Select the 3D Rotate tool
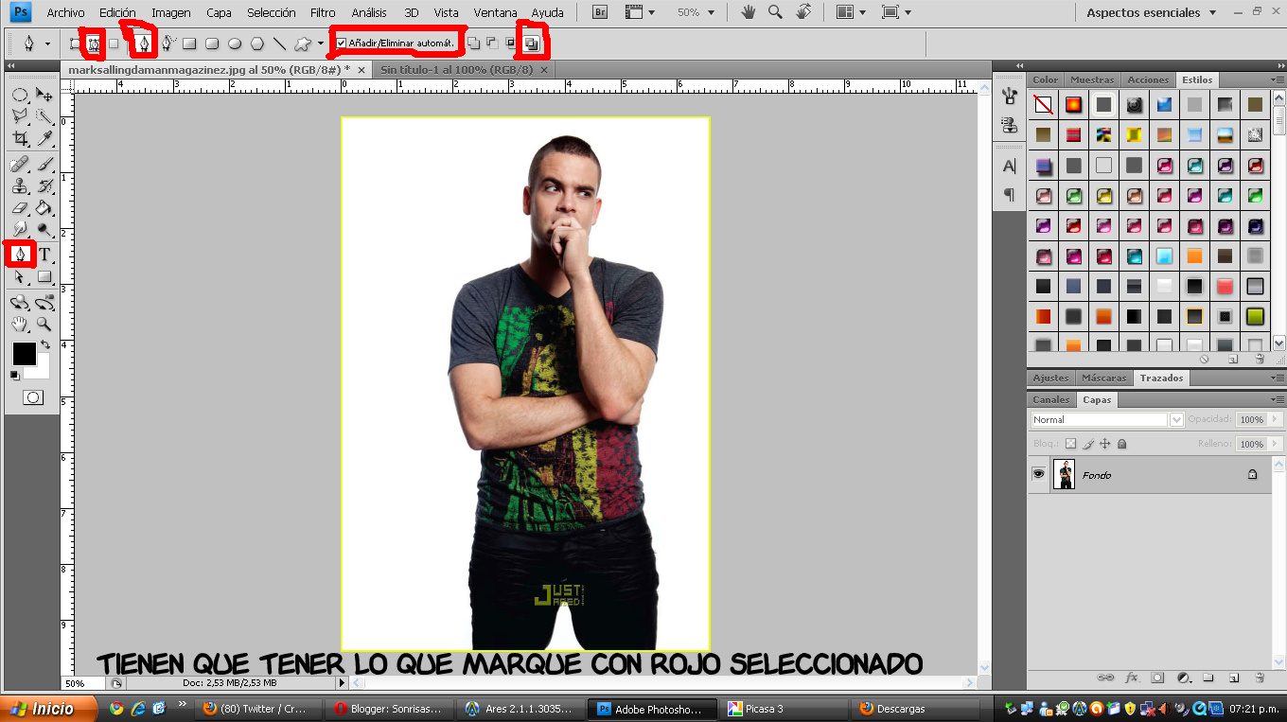The image size is (1287, 722). pos(20,303)
